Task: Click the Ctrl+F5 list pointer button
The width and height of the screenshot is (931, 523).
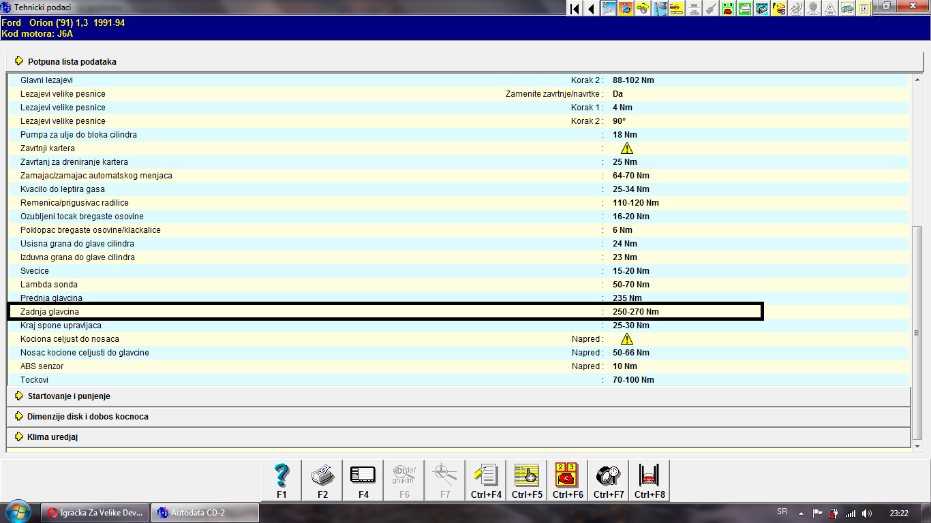Action: tap(527, 481)
